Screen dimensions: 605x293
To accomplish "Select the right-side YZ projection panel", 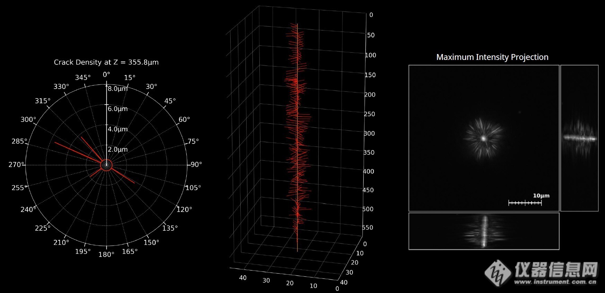I will (x=579, y=138).
